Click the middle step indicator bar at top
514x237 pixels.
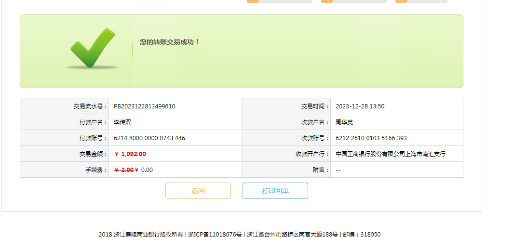tap(353, 1)
